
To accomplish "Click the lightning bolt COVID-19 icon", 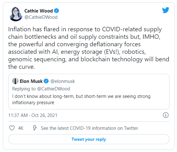I will pyautogui.click(x=35, y=128).
